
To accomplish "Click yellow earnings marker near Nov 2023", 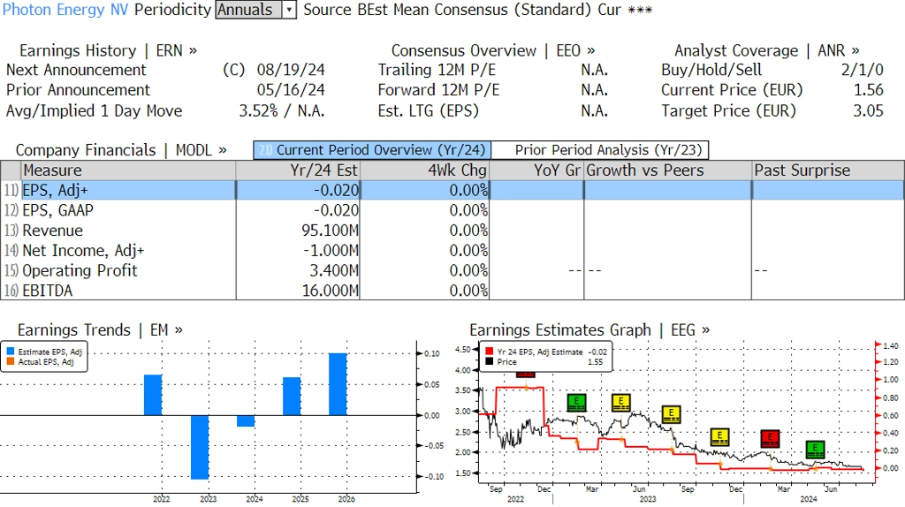I will 719,436.
